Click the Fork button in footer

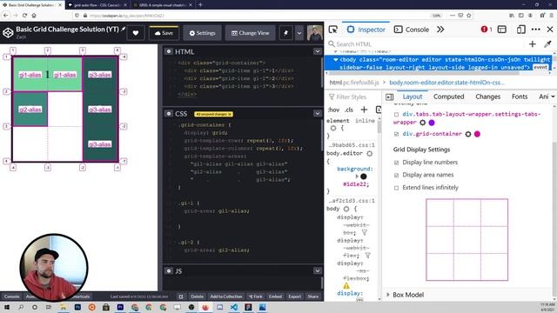tap(255, 296)
